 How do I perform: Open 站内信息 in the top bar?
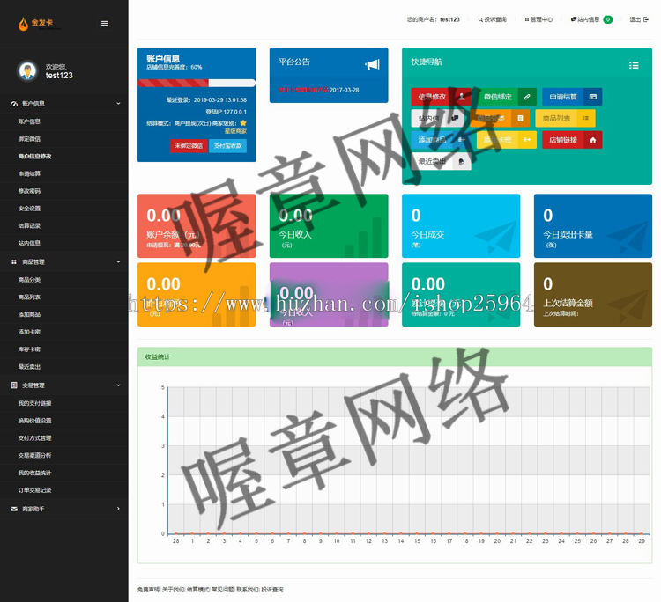[x=585, y=19]
